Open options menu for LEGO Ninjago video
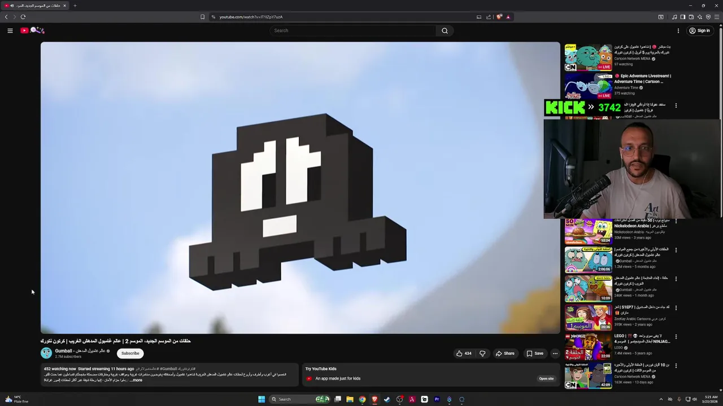 click(x=676, y=337)
